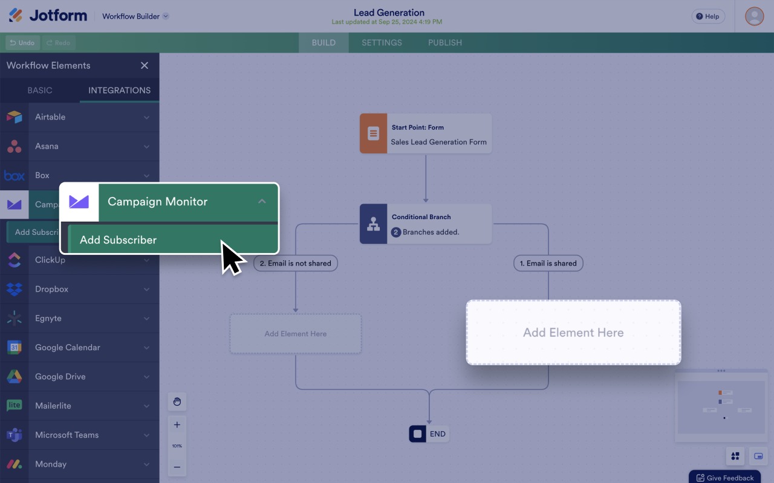Zoom in with the plus button
The height and width of the screenshot is (483, 774).
click(177, 425)
